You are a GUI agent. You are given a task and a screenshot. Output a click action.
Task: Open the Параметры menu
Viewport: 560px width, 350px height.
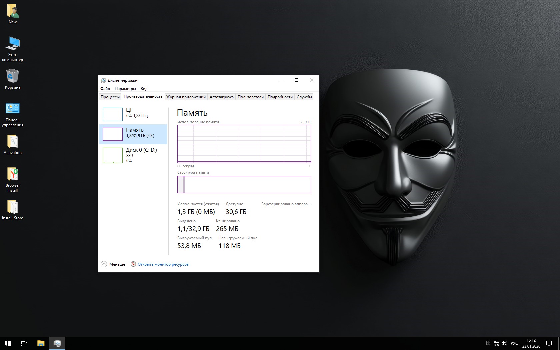[x=125, y=89]
